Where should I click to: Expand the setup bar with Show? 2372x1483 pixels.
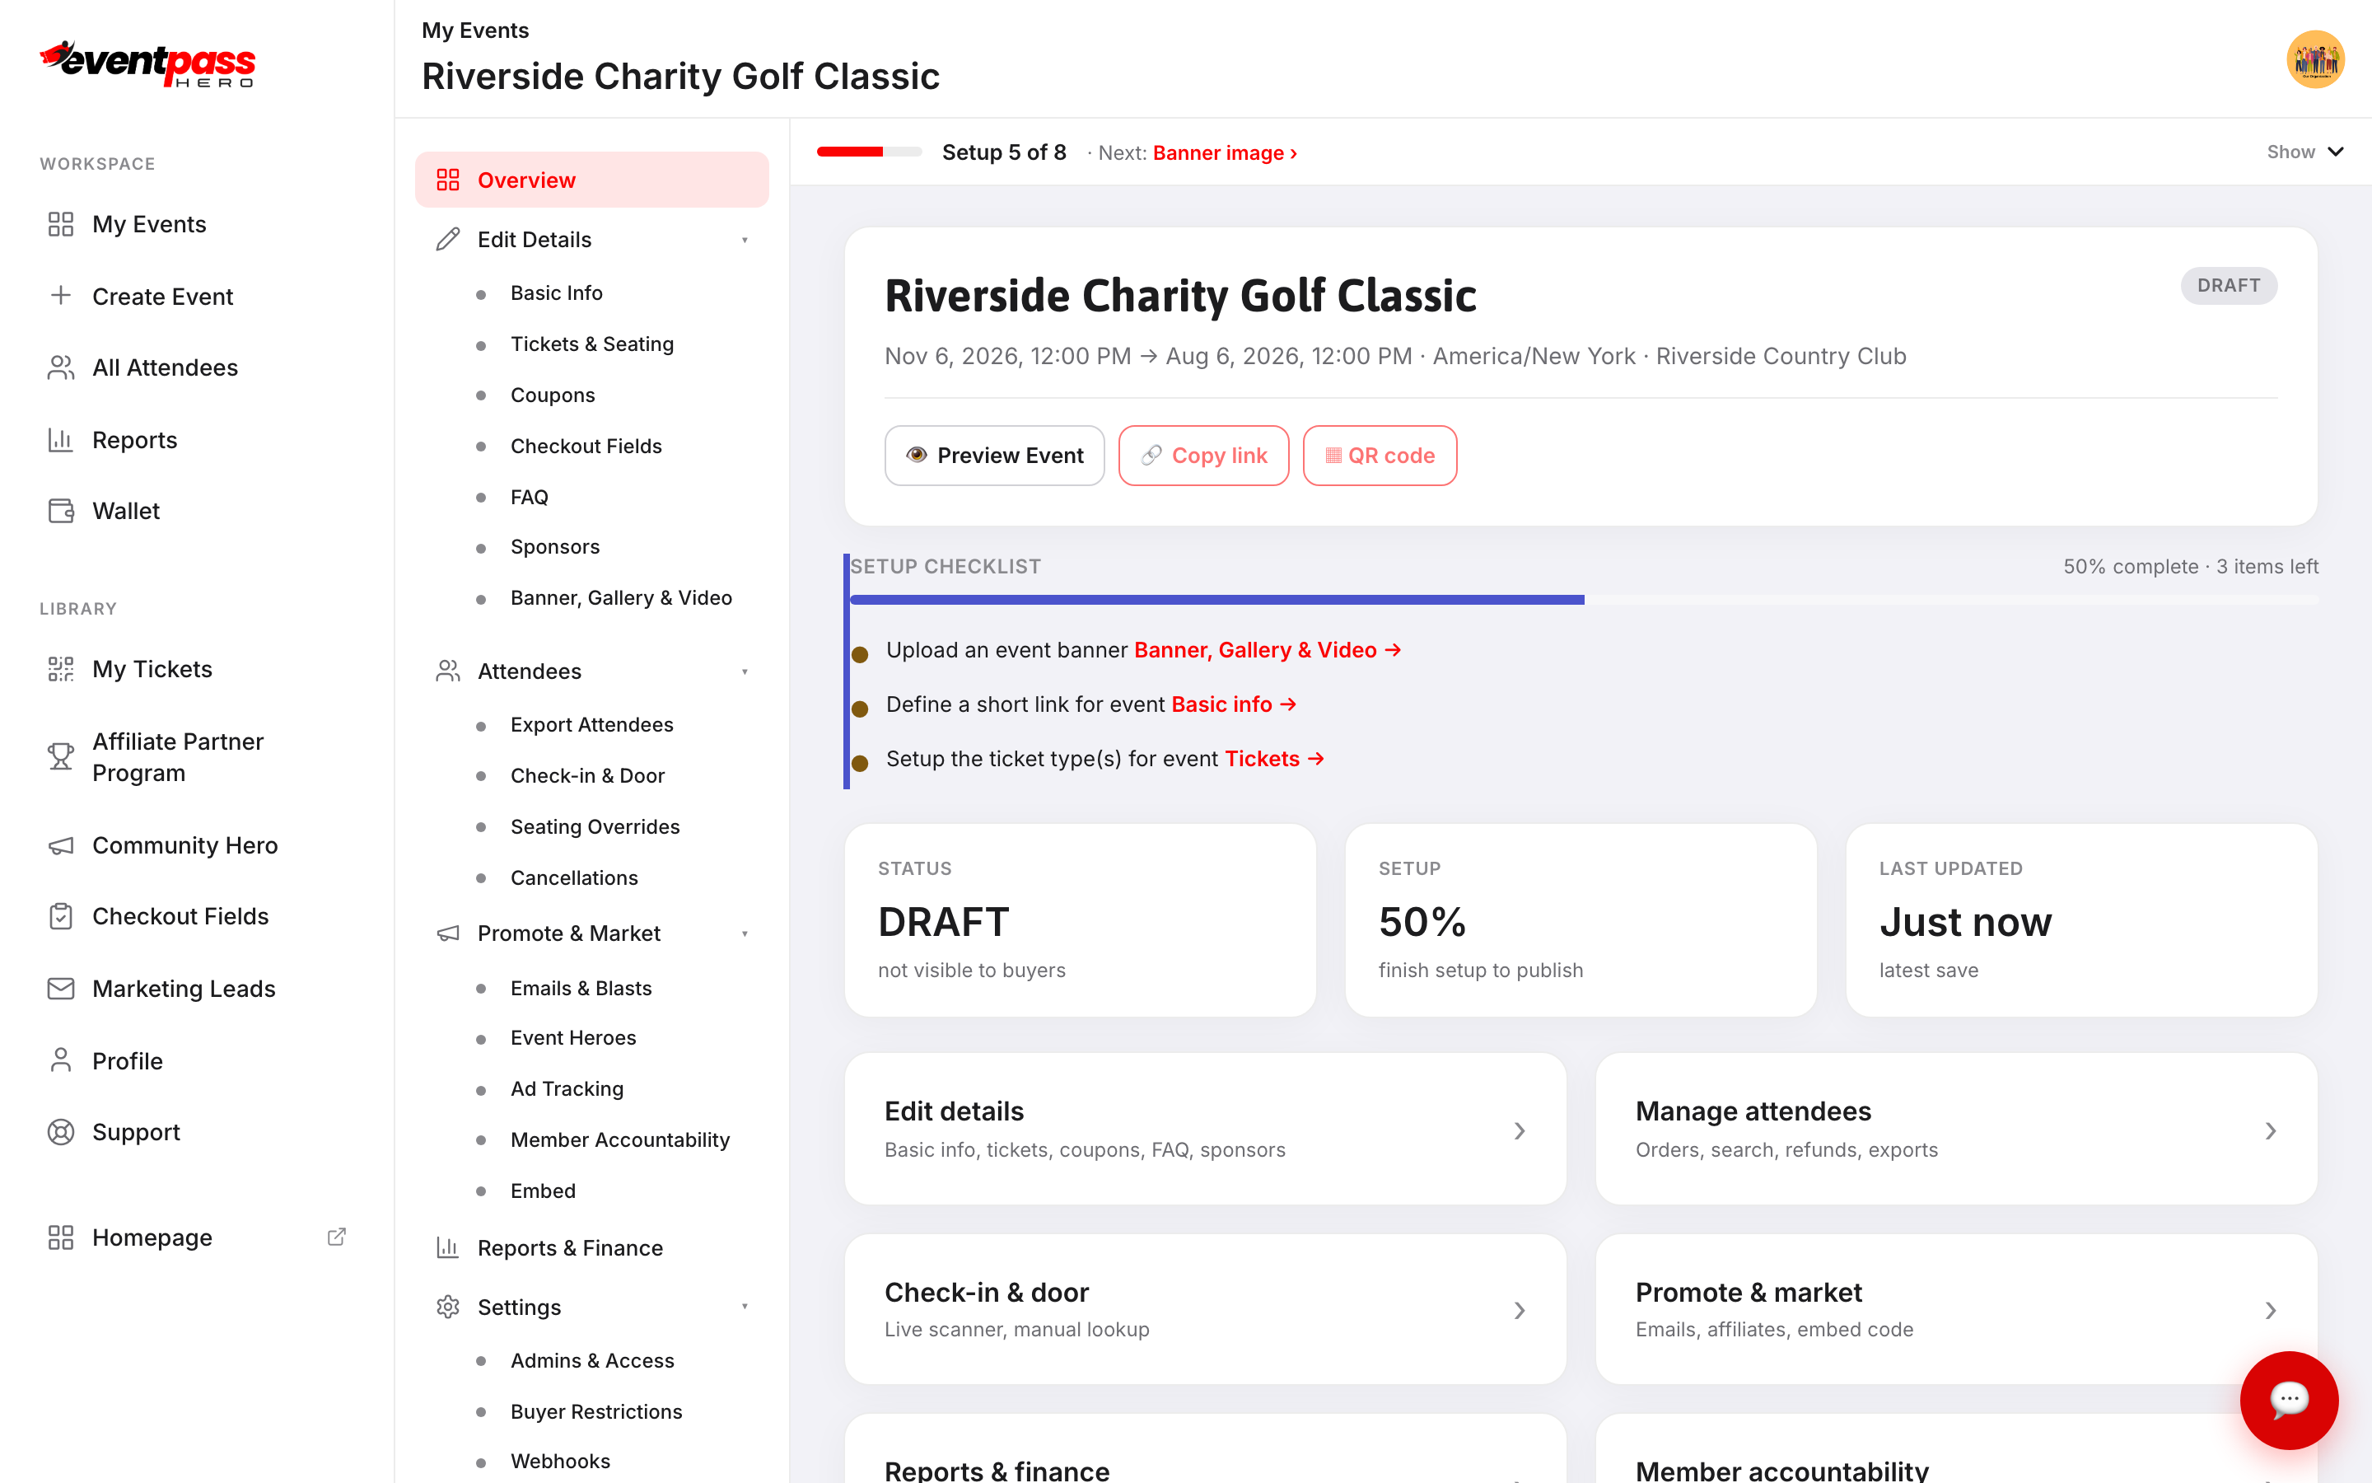tap(2305, 152)
